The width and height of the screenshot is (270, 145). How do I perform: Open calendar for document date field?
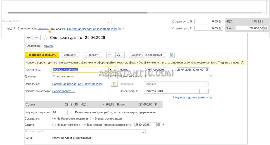tap(207, 70)
